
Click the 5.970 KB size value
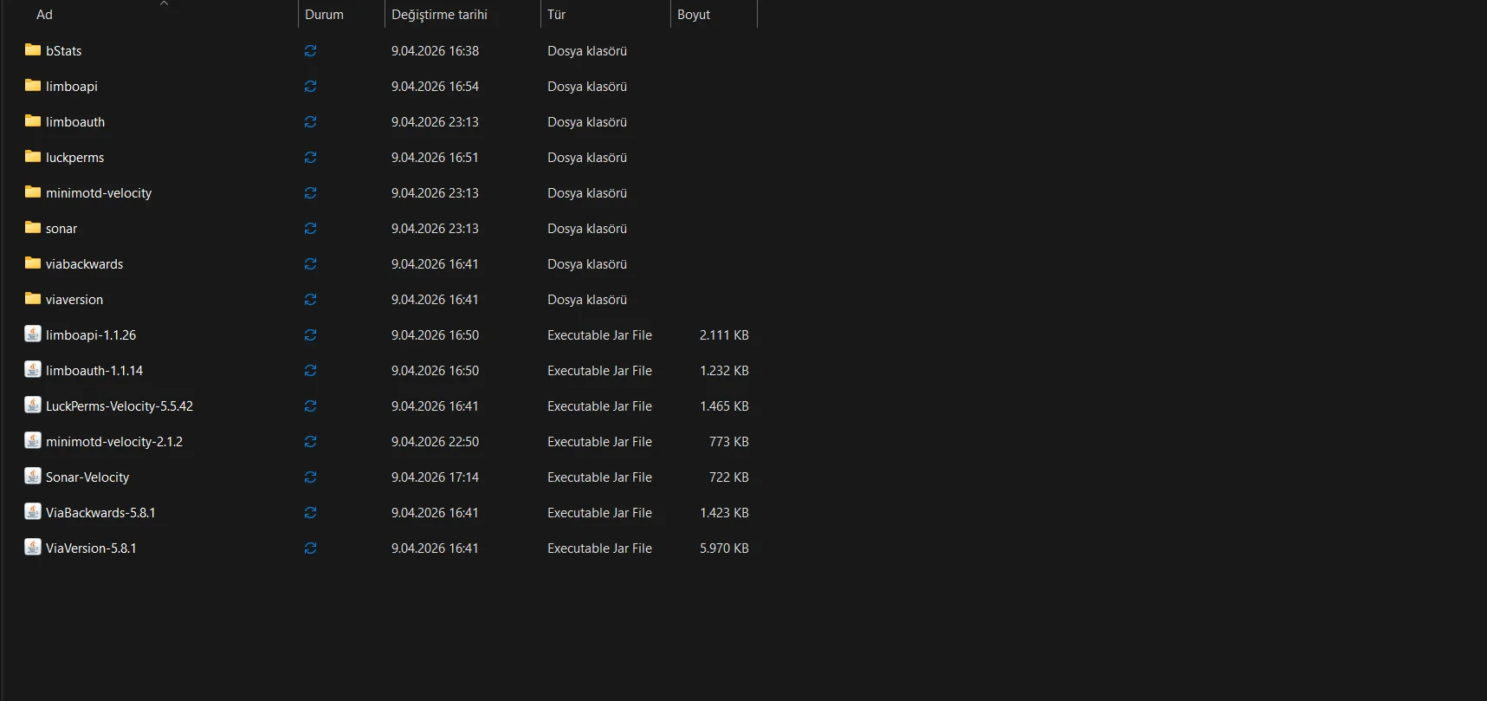pos(724,548)
